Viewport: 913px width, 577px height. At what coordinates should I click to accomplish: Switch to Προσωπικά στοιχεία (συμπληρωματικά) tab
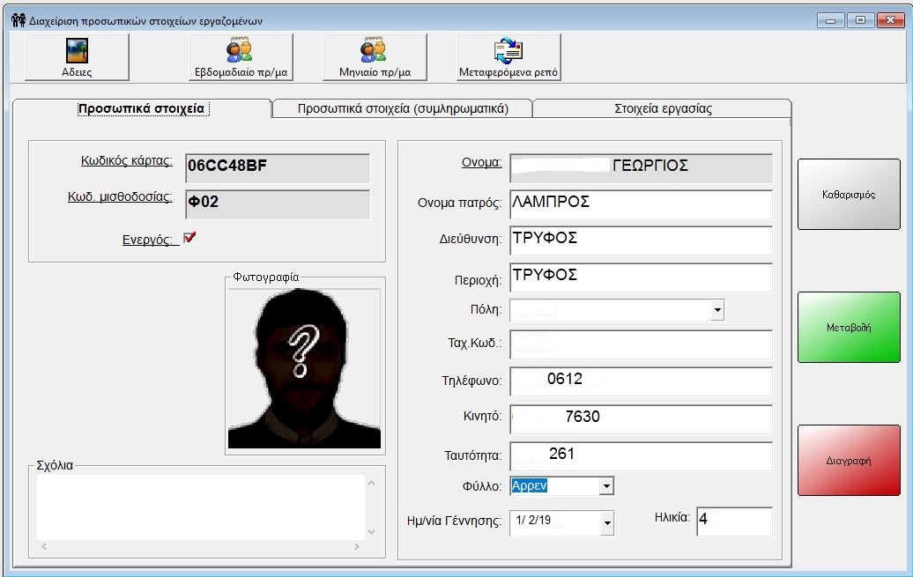point(403,108)
